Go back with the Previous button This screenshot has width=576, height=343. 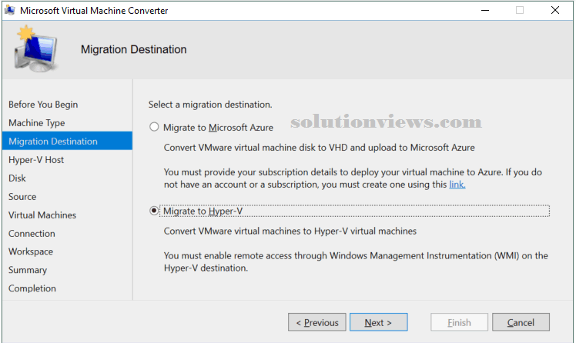click(x=317, y=322)
